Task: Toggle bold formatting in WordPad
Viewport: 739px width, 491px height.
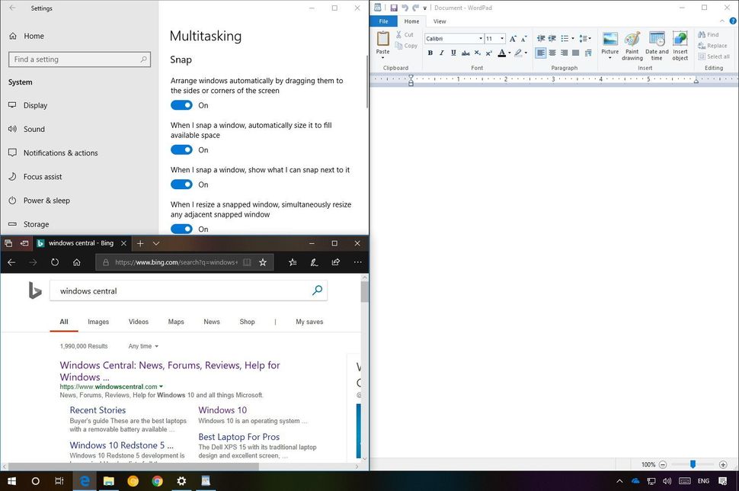Action: click(430, 53)
